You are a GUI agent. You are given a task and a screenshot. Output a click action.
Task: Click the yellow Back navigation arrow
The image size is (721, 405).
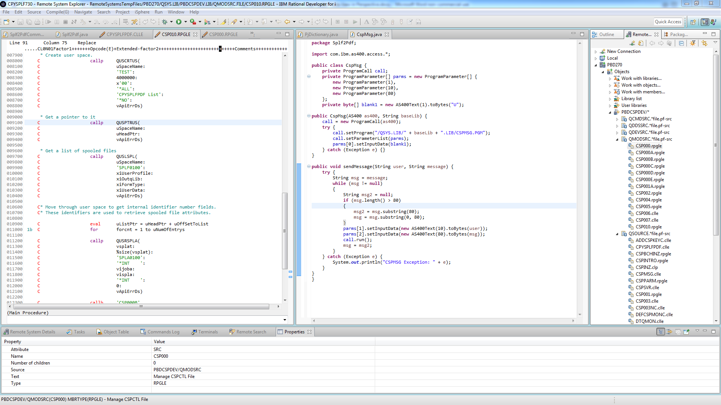pos(287,22)
